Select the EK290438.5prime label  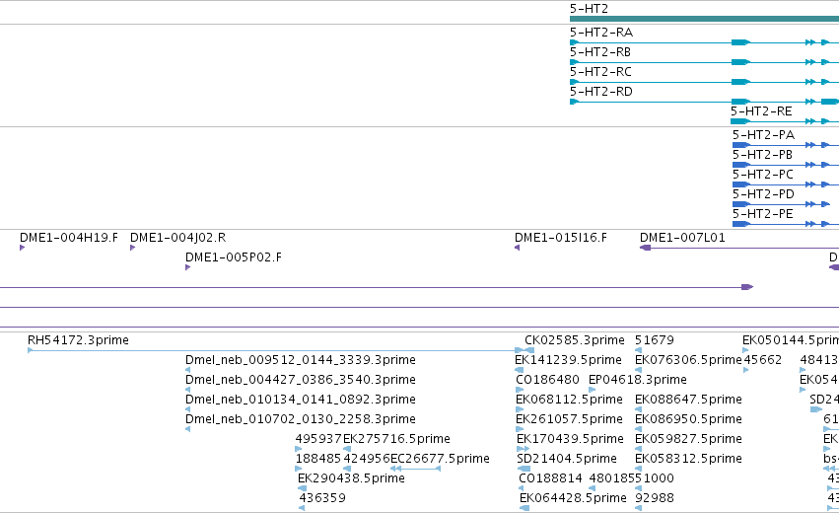click(x=351, y=478)
